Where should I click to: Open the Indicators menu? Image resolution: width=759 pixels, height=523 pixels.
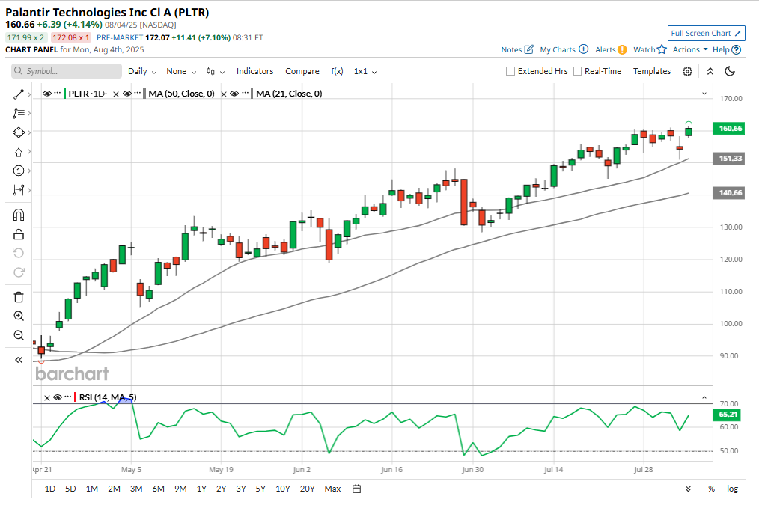point(254,72)
